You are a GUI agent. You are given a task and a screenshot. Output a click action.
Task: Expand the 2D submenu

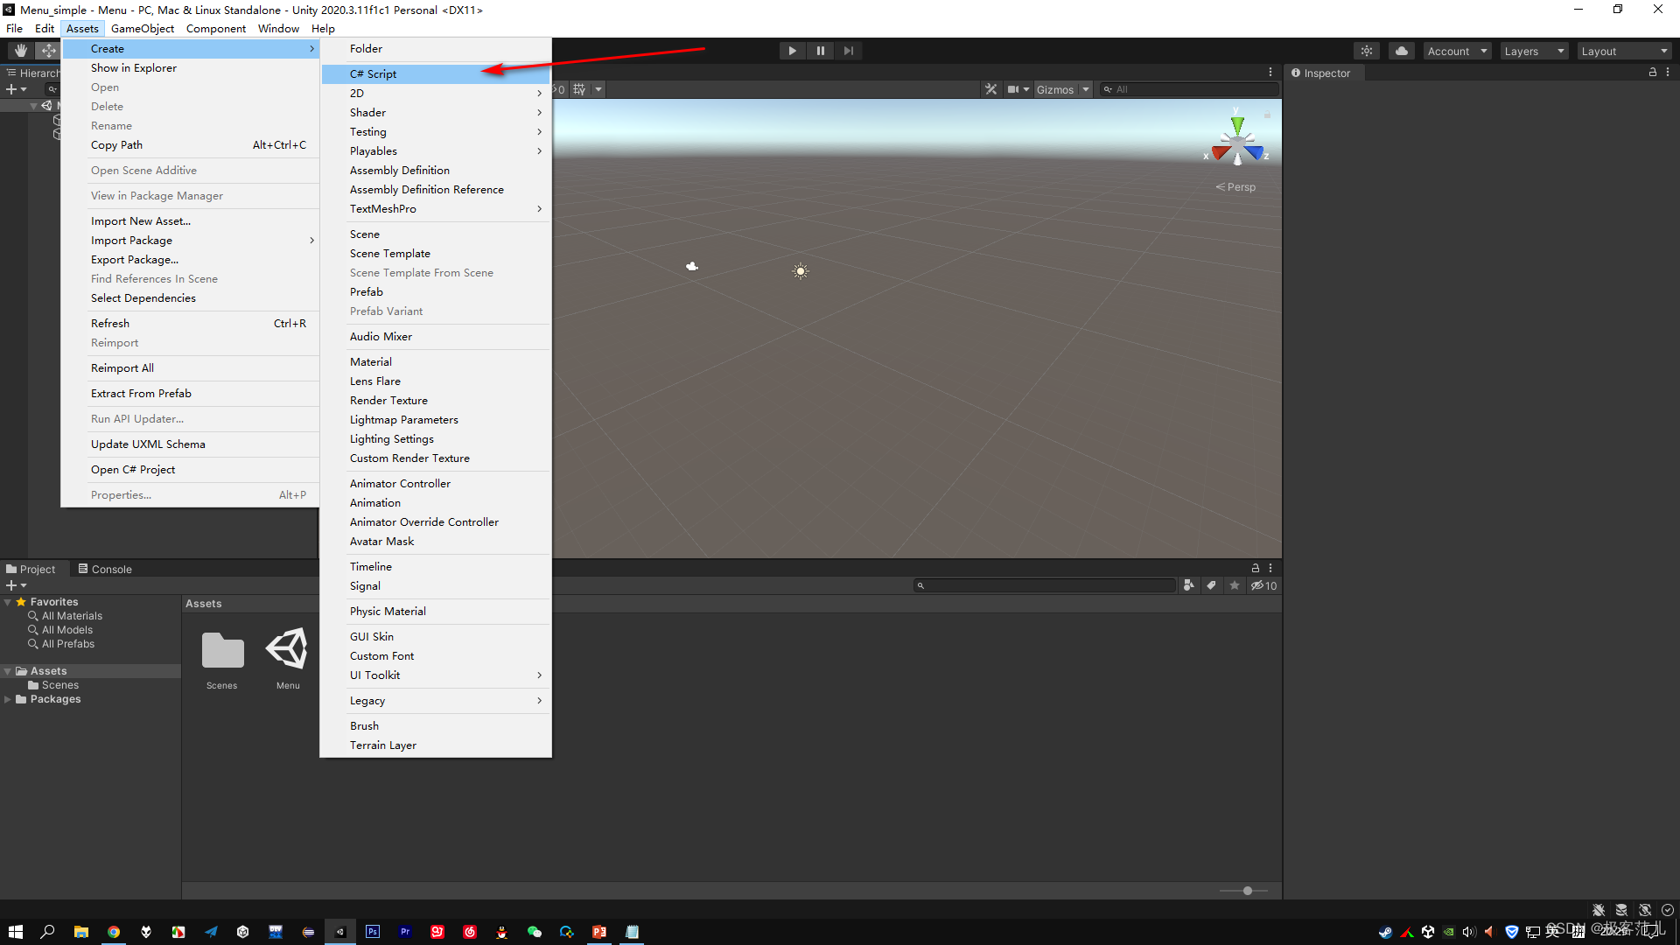click(x=436, y=94)
